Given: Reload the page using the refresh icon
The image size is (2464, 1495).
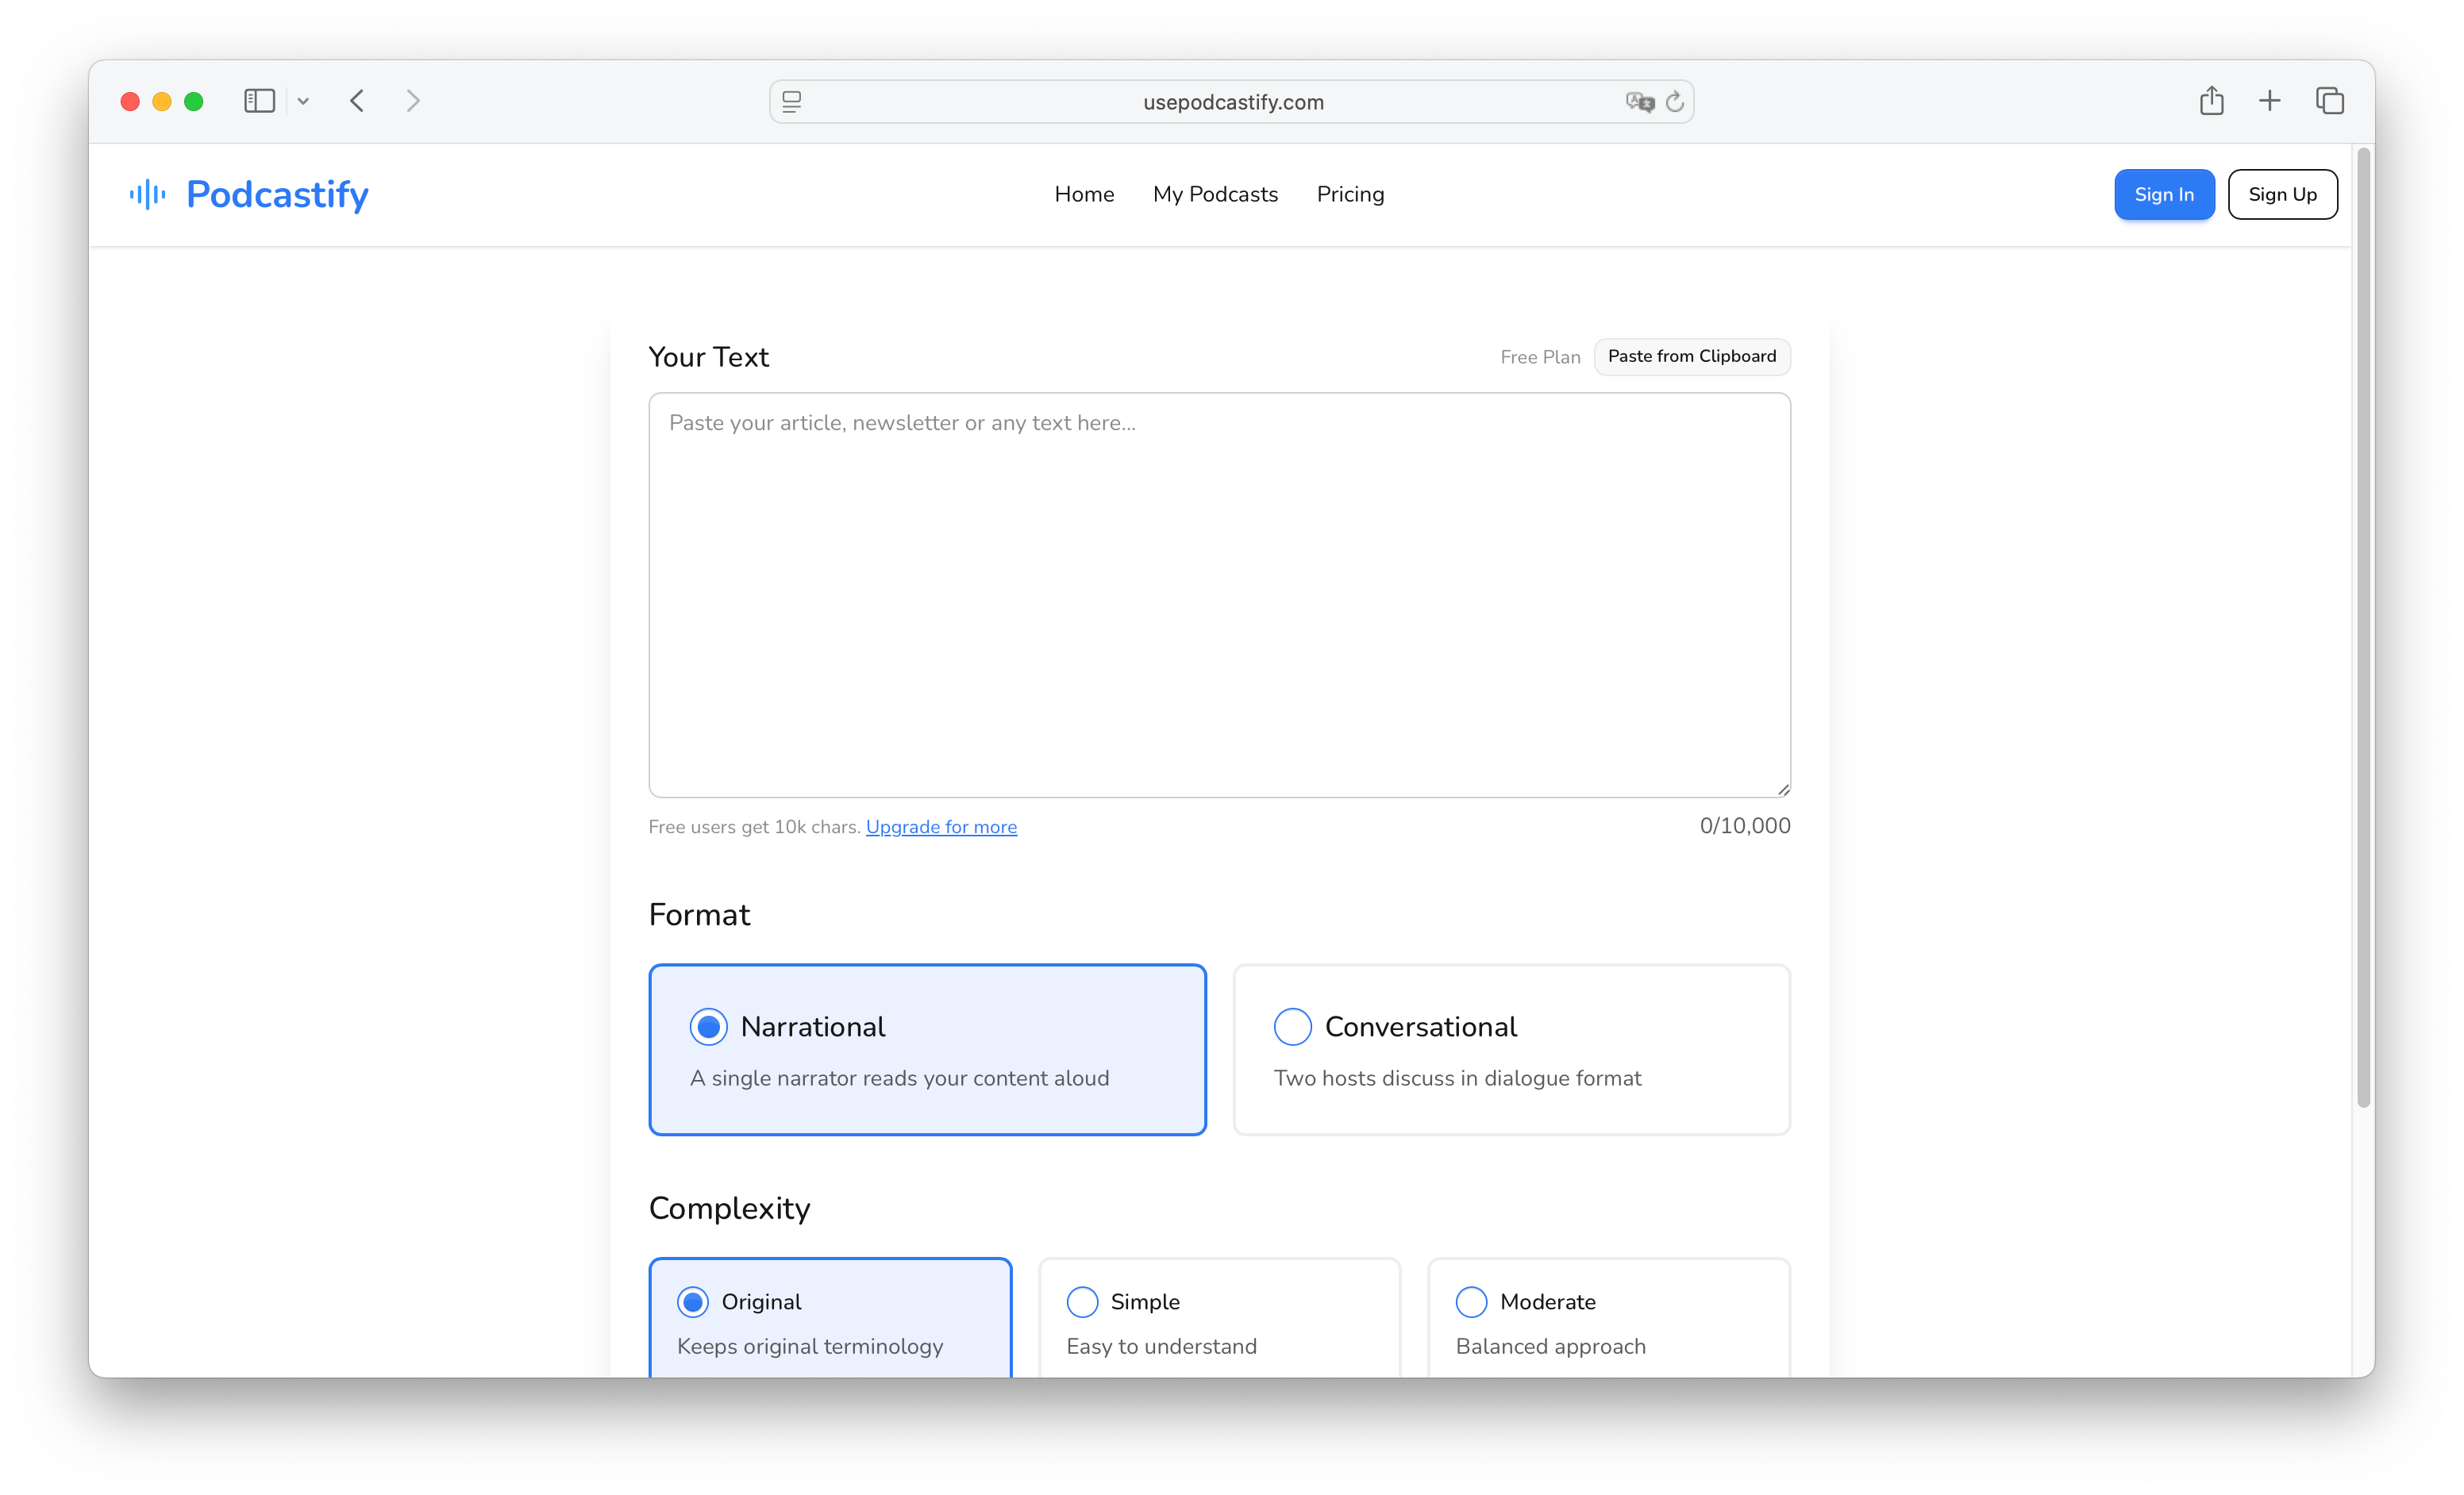Looking at the screenshot, I should [x=1676, y=101].
